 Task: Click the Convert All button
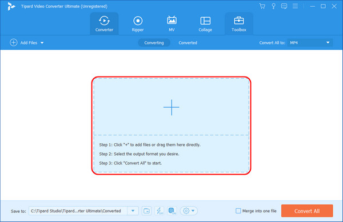point(307,211)
